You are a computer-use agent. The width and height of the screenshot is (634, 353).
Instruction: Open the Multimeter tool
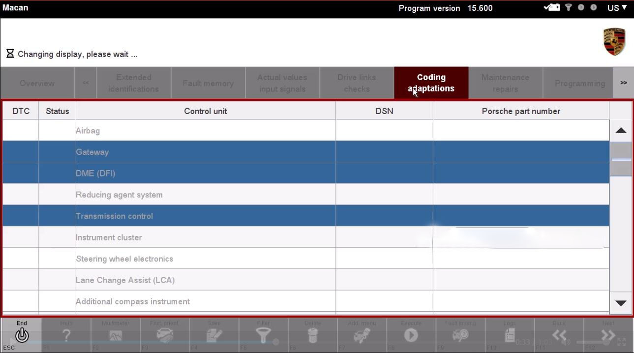click(x=116, y=335)
